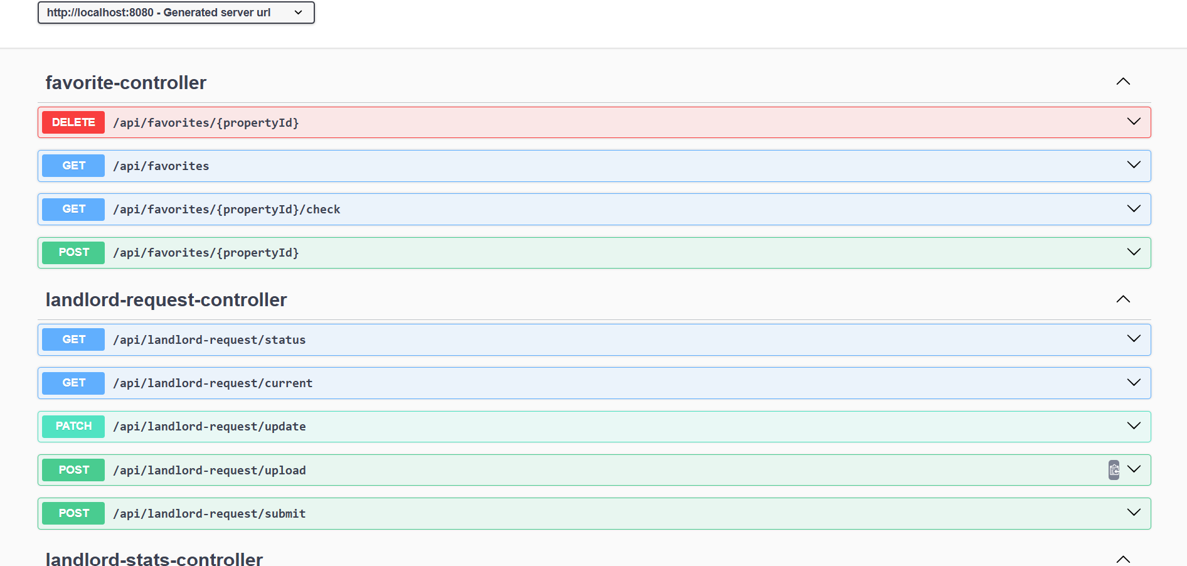Expand POST landlord-request/upload chevron
This screenshot has width=1187, height=566.
tap(1134, 469)
